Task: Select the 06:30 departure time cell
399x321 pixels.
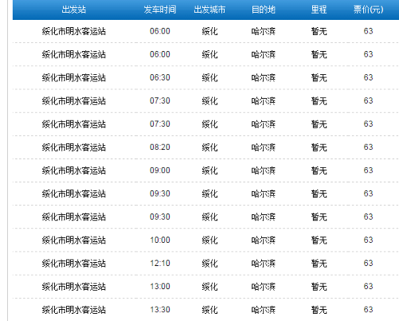Action: 160,77
